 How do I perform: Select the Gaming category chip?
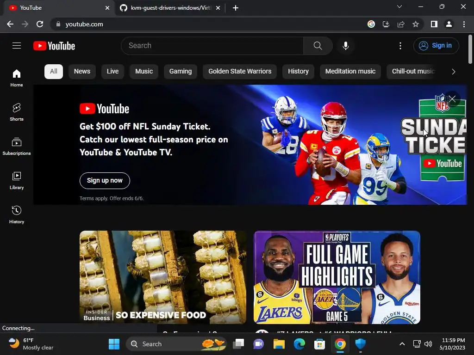181,72
